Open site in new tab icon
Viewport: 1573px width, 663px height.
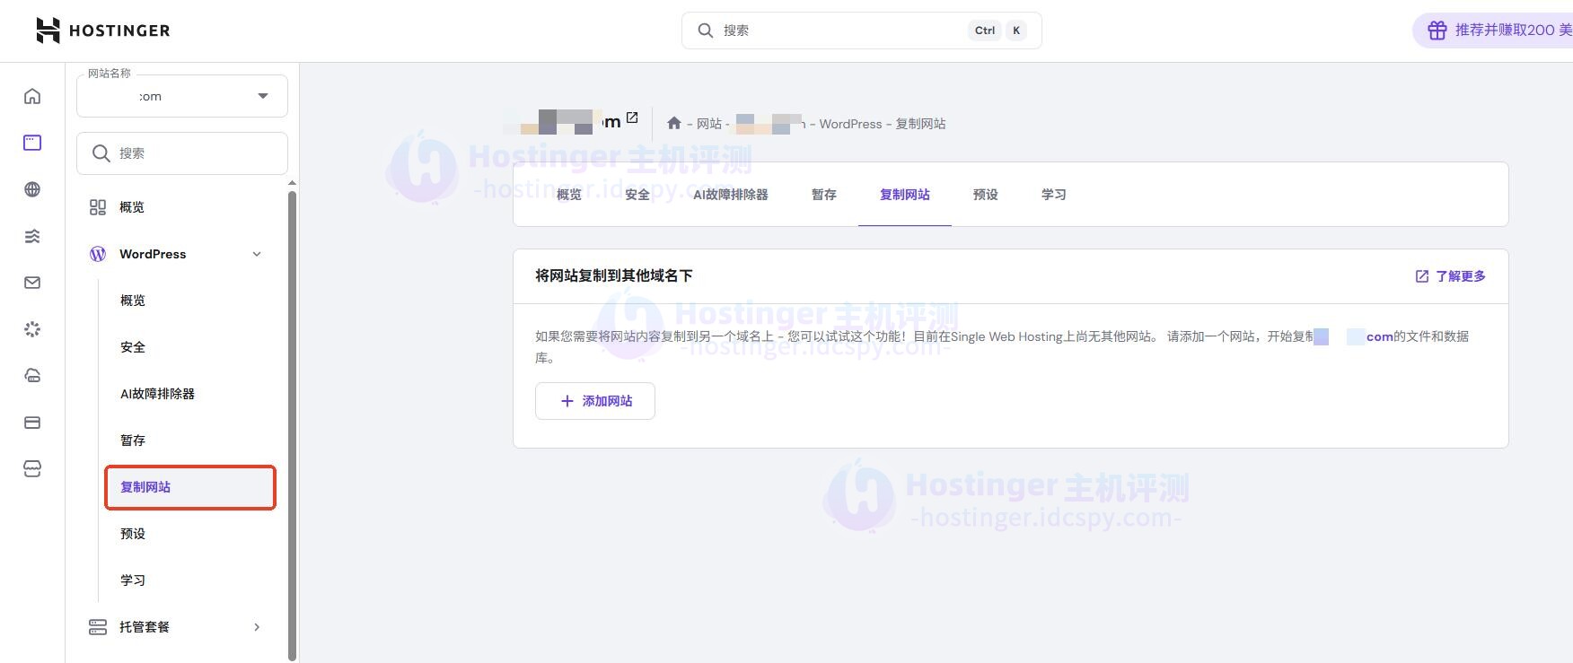click(x=632, y=118)
